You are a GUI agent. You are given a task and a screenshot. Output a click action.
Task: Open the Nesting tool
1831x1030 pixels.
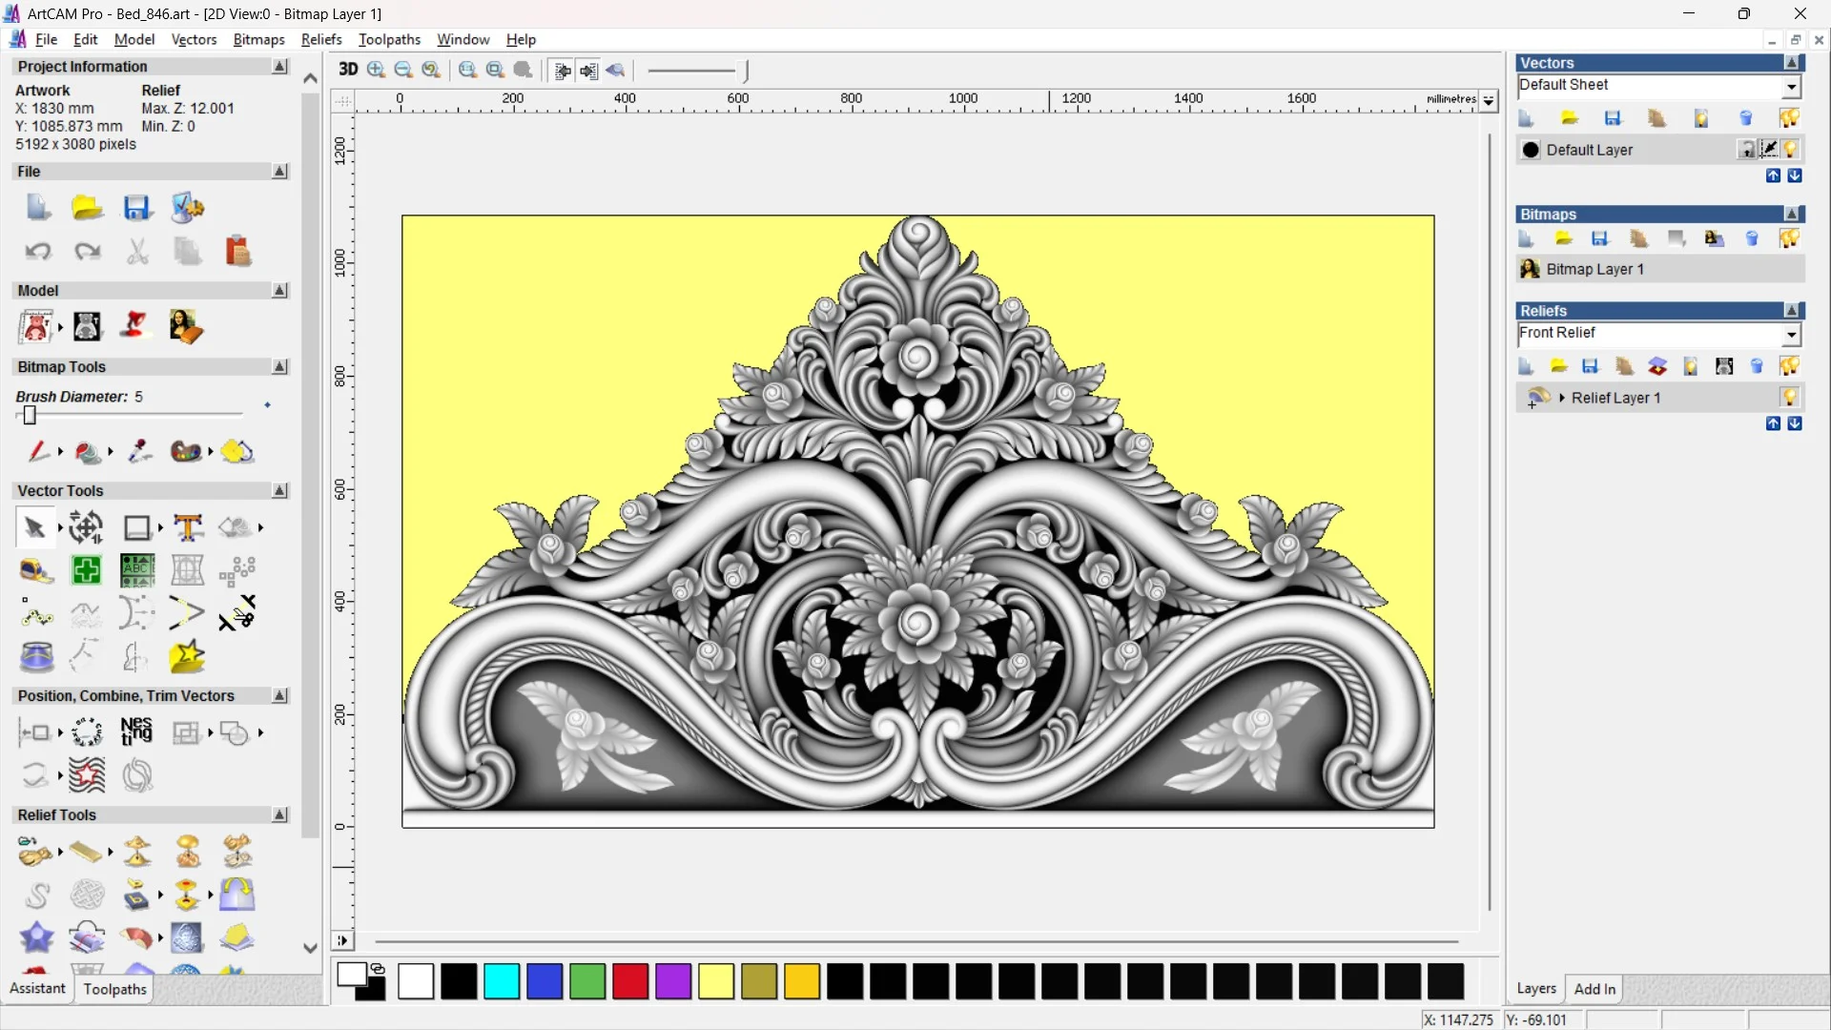click(x=136, y=732)
